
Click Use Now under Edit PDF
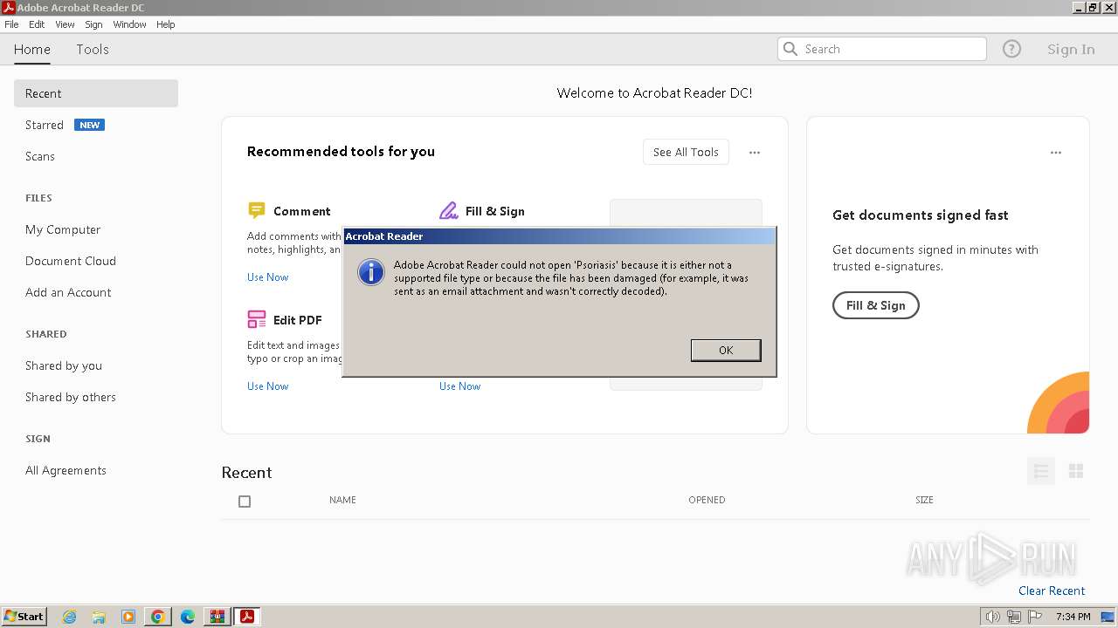pos(267,386)
